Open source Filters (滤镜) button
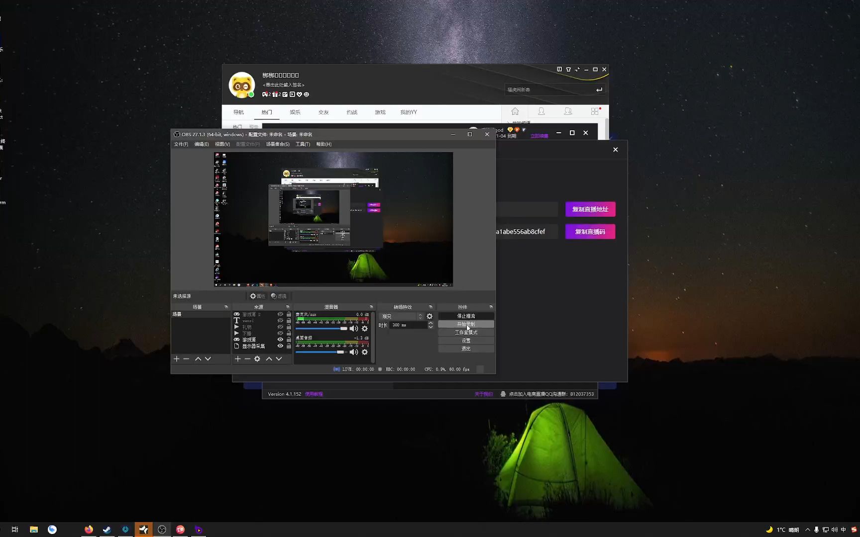 (x=279, y=296)
